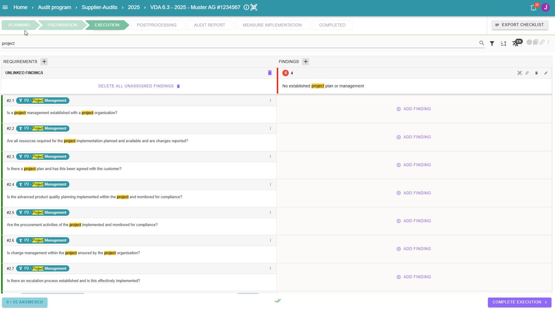
Task: Open the three-dot menu for requirement #2.6
Action: click(x=270, y=240)
